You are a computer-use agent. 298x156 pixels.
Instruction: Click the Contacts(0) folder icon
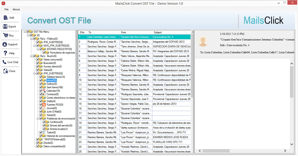(44, 94)
